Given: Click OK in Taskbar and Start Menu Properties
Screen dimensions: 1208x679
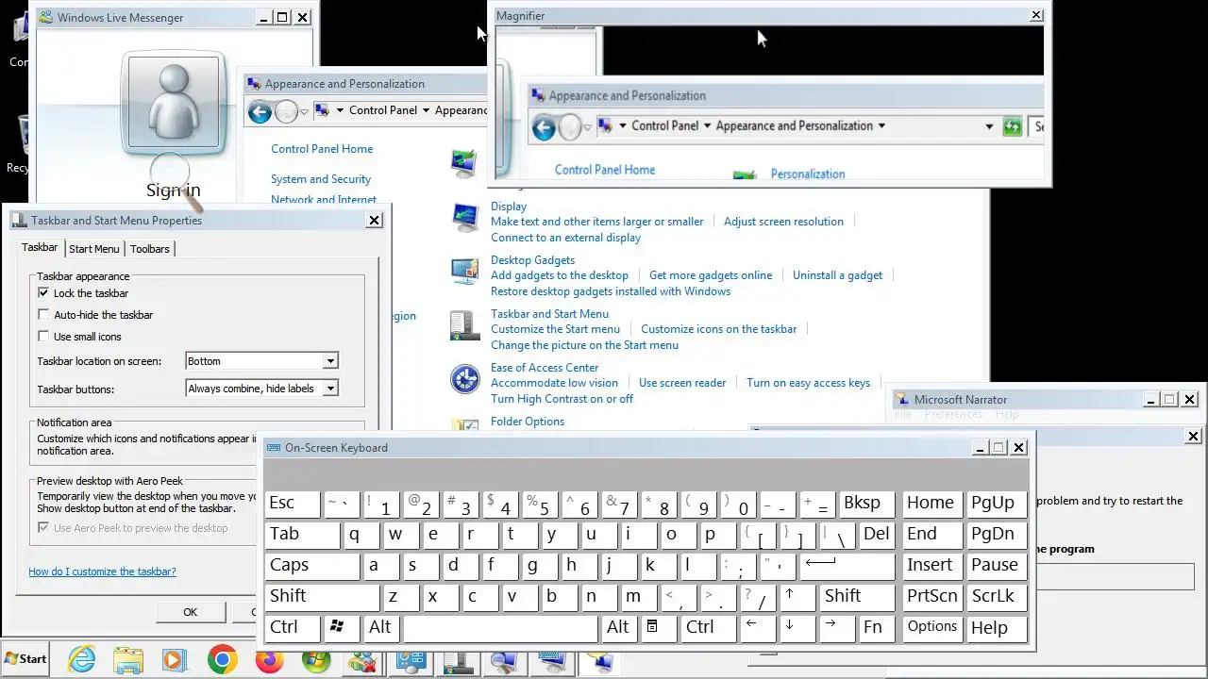Looking at the screenshot, I should coord(191,612).
